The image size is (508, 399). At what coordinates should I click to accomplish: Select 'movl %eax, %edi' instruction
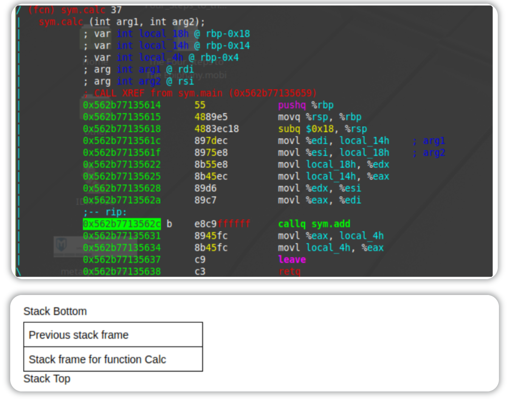(320, 200)
